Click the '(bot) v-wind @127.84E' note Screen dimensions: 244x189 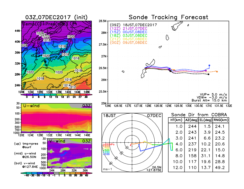point(26,165)
